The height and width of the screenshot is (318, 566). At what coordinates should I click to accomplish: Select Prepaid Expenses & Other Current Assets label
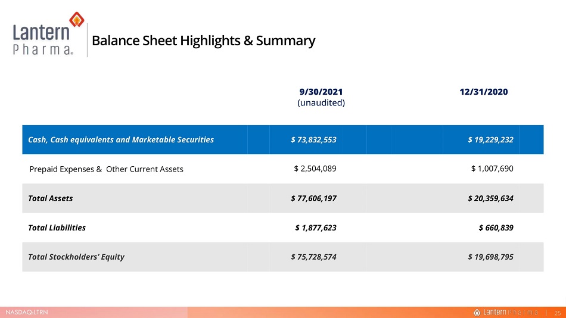(x=106, y=169)
